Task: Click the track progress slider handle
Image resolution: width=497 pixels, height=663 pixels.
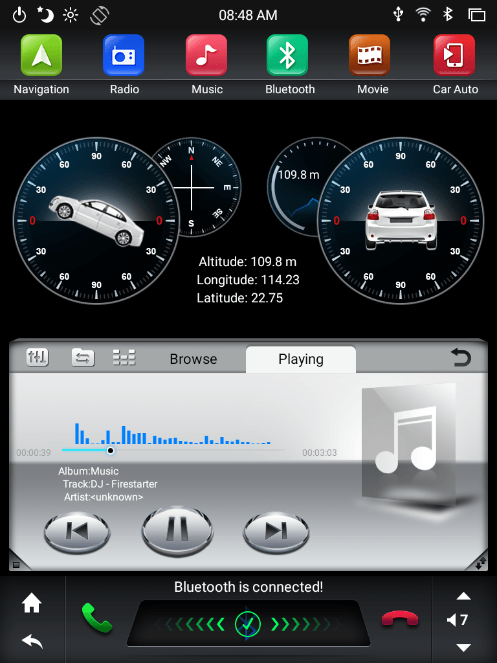Action: (111, 451)
